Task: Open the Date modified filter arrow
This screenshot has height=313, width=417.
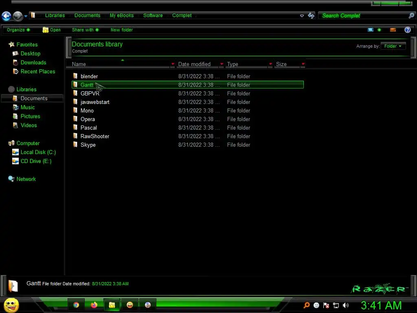Action: coord(222,64)
